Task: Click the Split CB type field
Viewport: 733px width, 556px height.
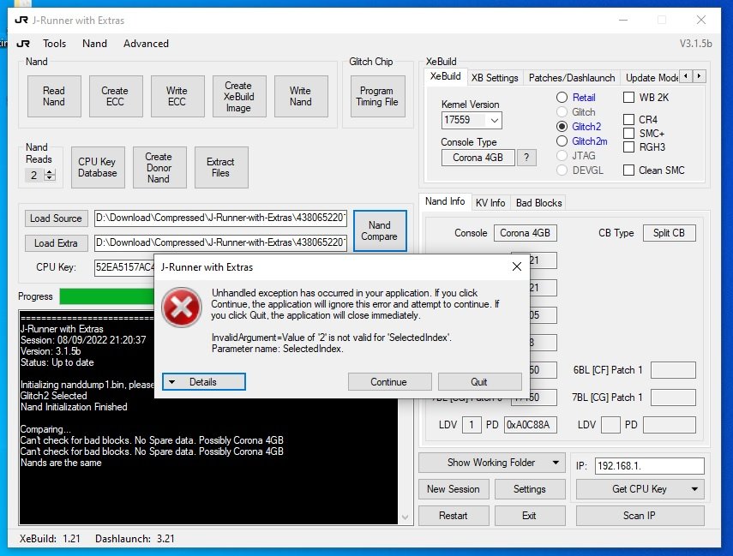Action: tap(670, 233)
